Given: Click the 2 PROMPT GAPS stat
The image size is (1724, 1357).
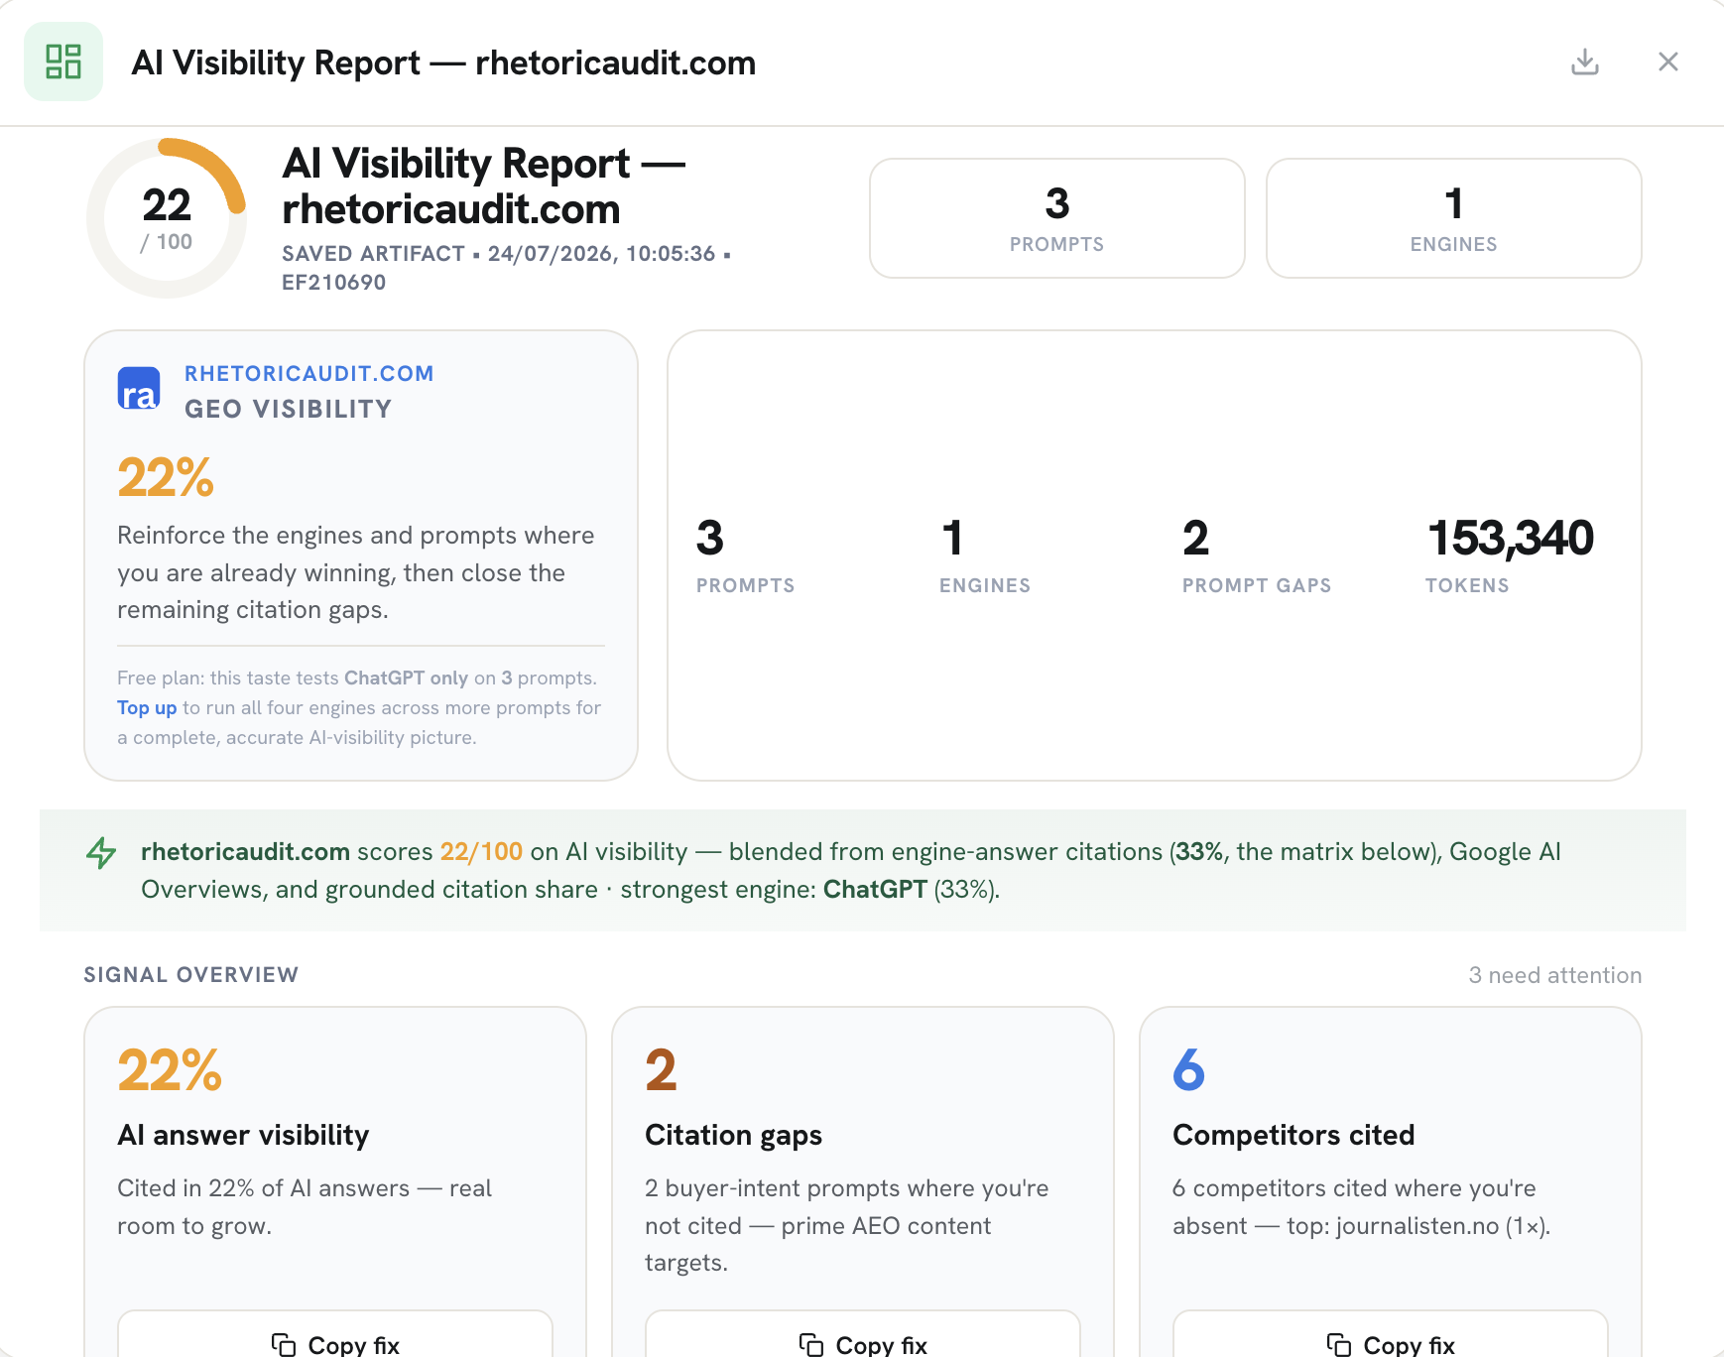Looking at the screenshot, I should (x=1257, y=555).
